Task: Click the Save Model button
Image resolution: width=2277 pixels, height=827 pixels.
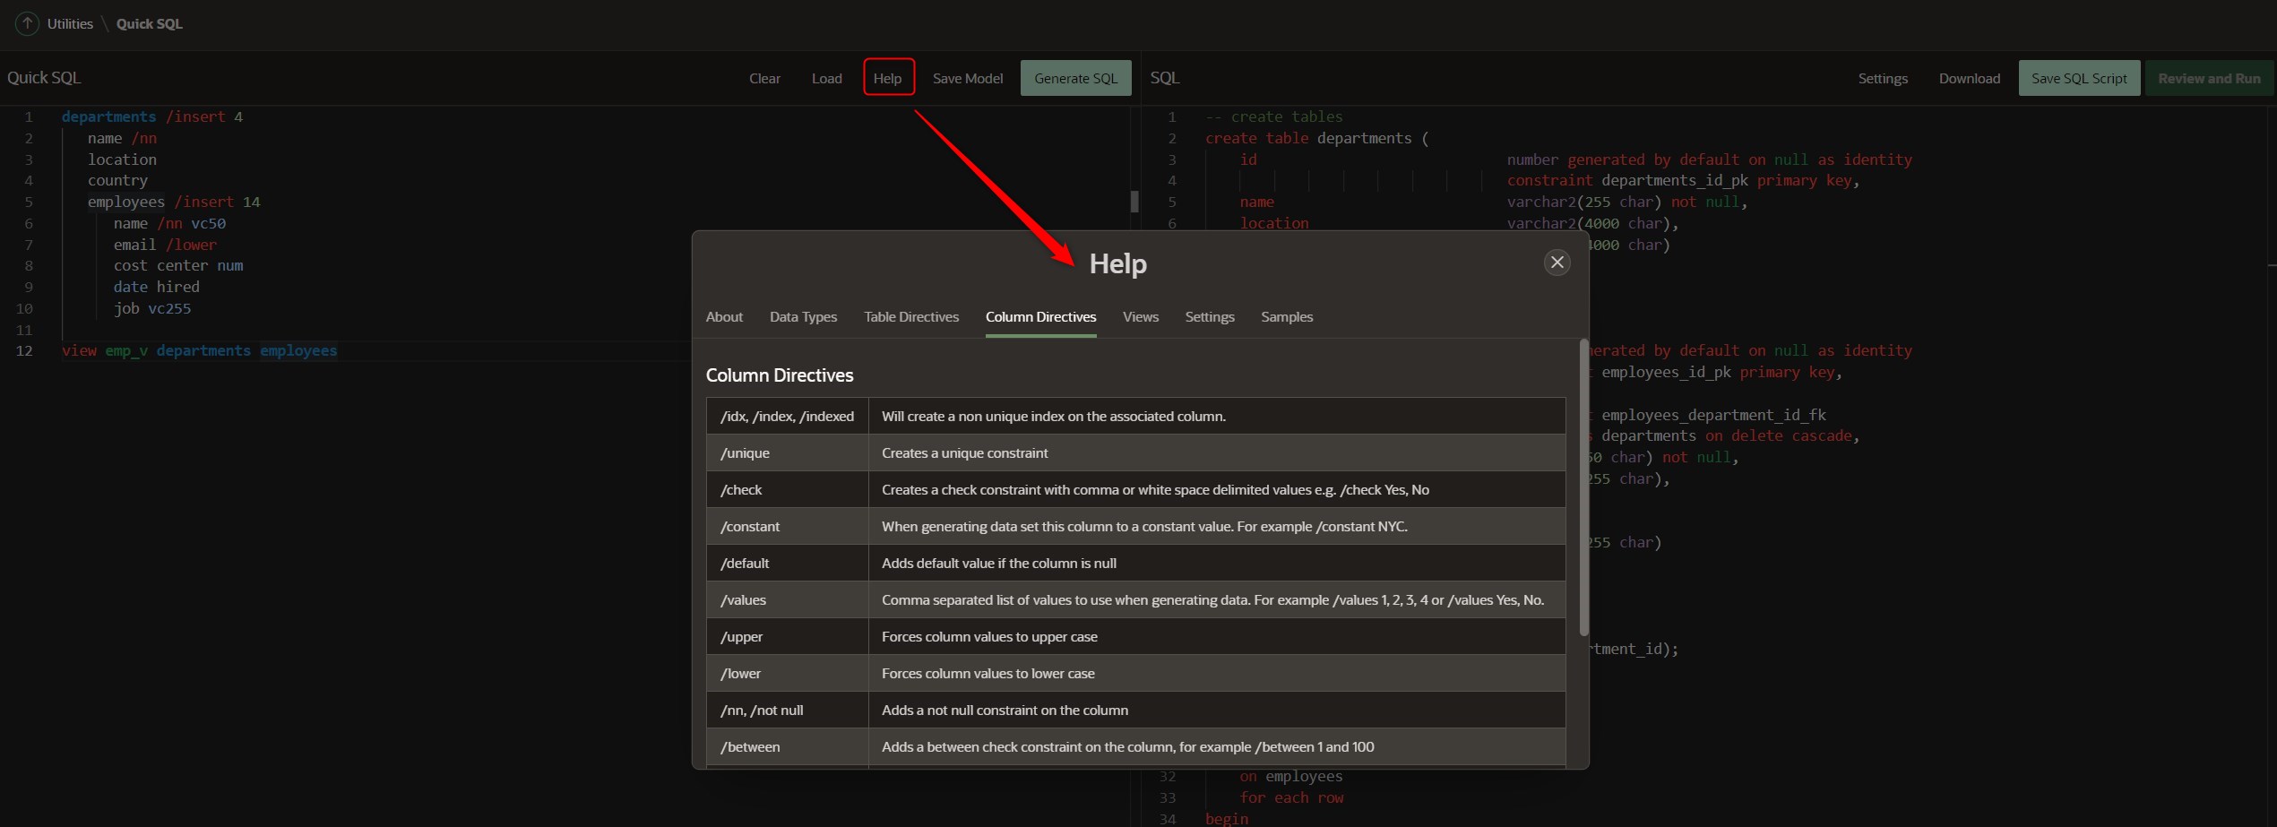Action: coord(967,78)
